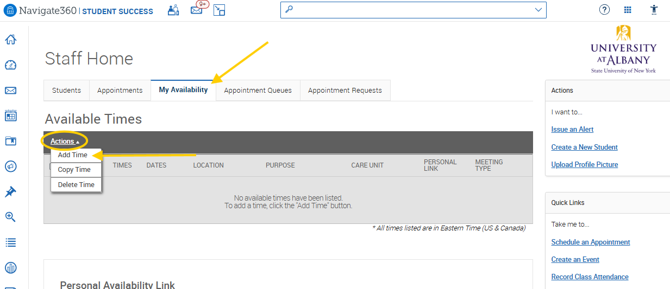Select Add Time from the Actions menu
This screenshot has height=289, width=670.
[73, 155]
